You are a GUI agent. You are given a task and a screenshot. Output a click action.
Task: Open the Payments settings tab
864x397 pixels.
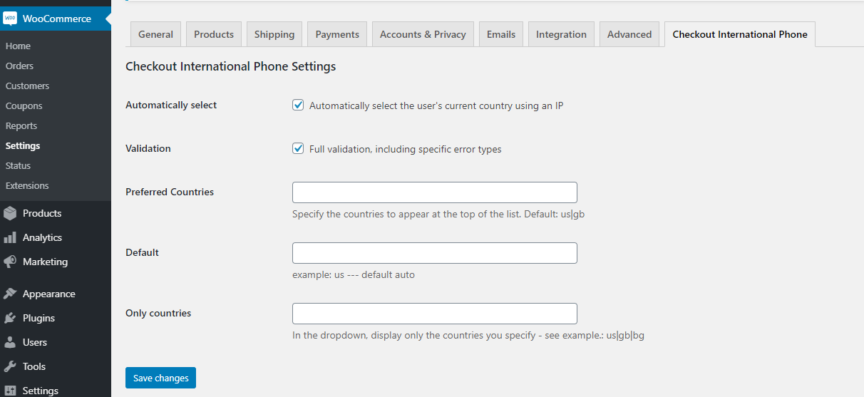(338, 34)
